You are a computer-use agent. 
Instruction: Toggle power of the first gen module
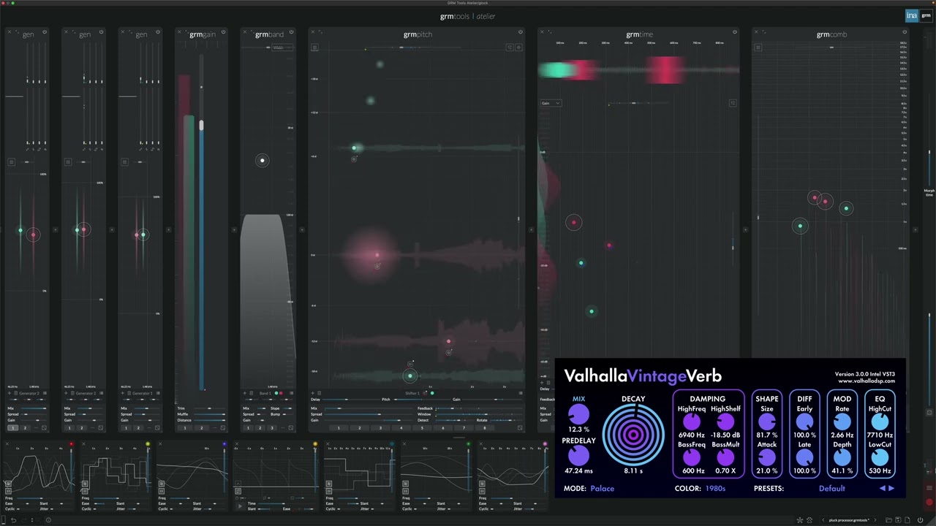(44, 32)
